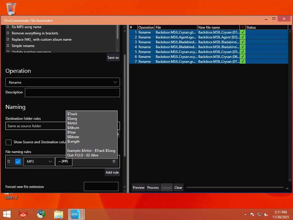Click the icon beside Remove everything in brackets
293x220 pixels.
tap(8, 33)
